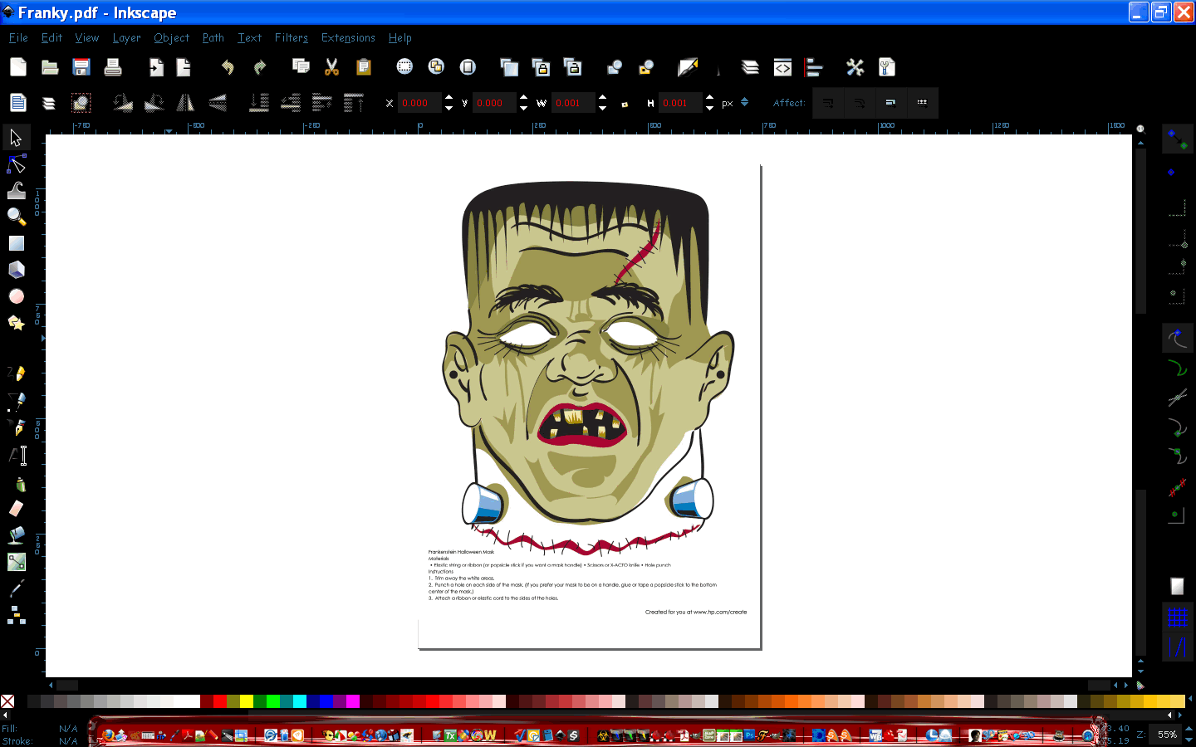Undo the last action with the yellow arrow

tap(228, 67)
